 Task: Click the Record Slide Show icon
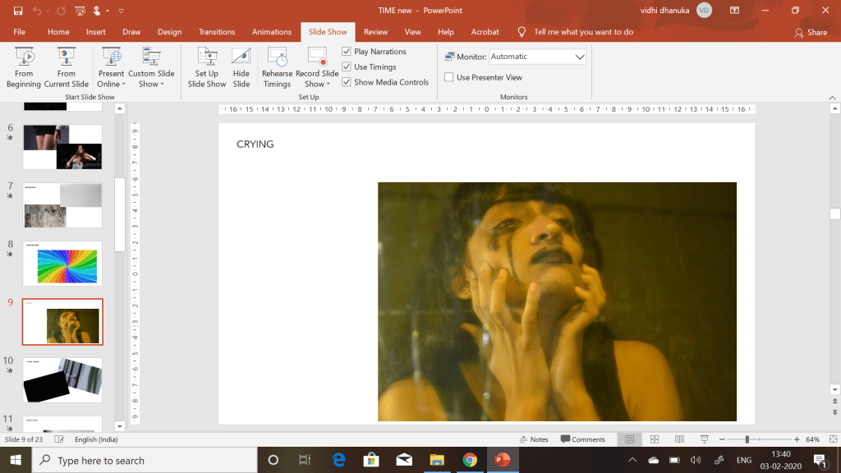click(x=317, y=57)
